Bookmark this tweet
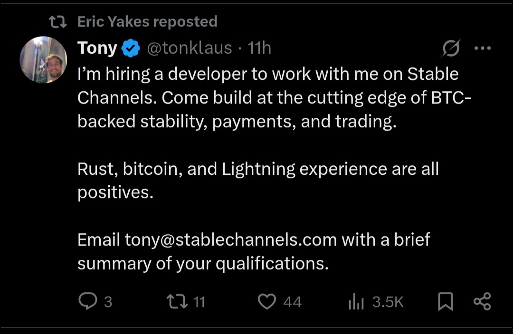This screenshot has width=513, height=334. (x=445, y=302)
